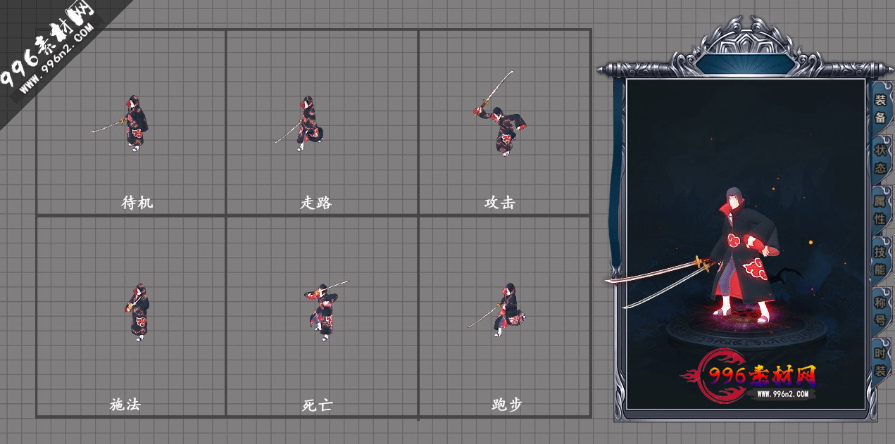Click the 攻击 label text
The width and height of the screenshot is (895, 444).
(500, 203)
